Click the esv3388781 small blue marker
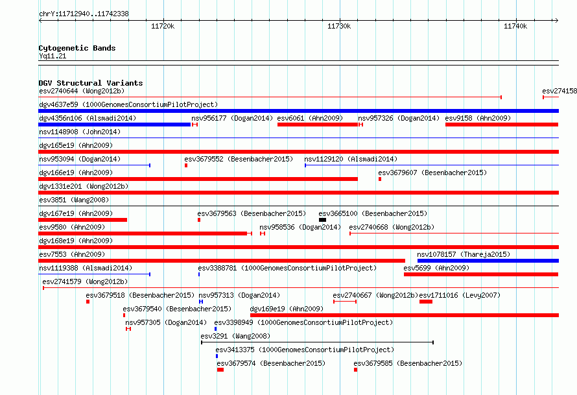This screenshot has height=395, width=577. [199, 274]
